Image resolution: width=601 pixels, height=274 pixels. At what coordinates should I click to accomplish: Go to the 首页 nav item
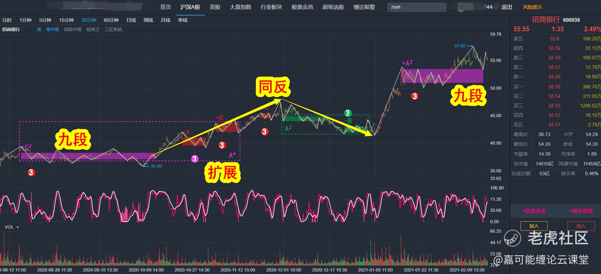tap(165, 7)
